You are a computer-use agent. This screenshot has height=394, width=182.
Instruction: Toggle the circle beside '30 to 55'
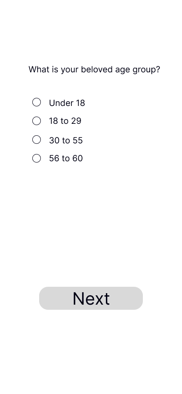click(x=37, y=140)
